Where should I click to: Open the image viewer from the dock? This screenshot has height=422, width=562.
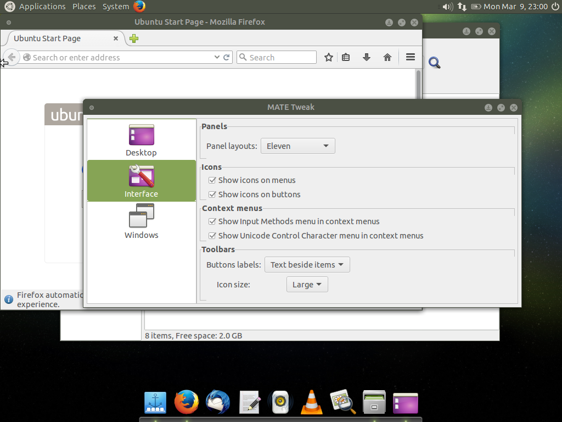[343, 402]
